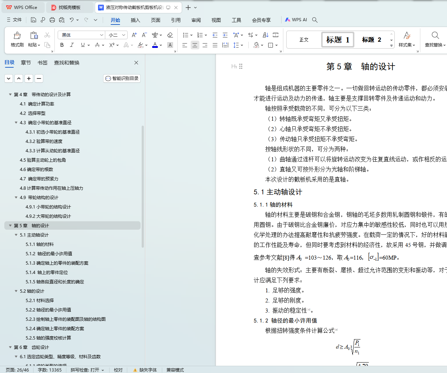The height and width of the screenshot is (373, 447).
Task: Toggle Italic formatting
Action: coord(72,45)
